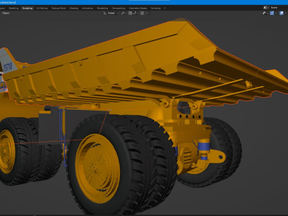Toggle proportional editing
The height and width of the screenshot is (216, 288).
pos(142,13)
